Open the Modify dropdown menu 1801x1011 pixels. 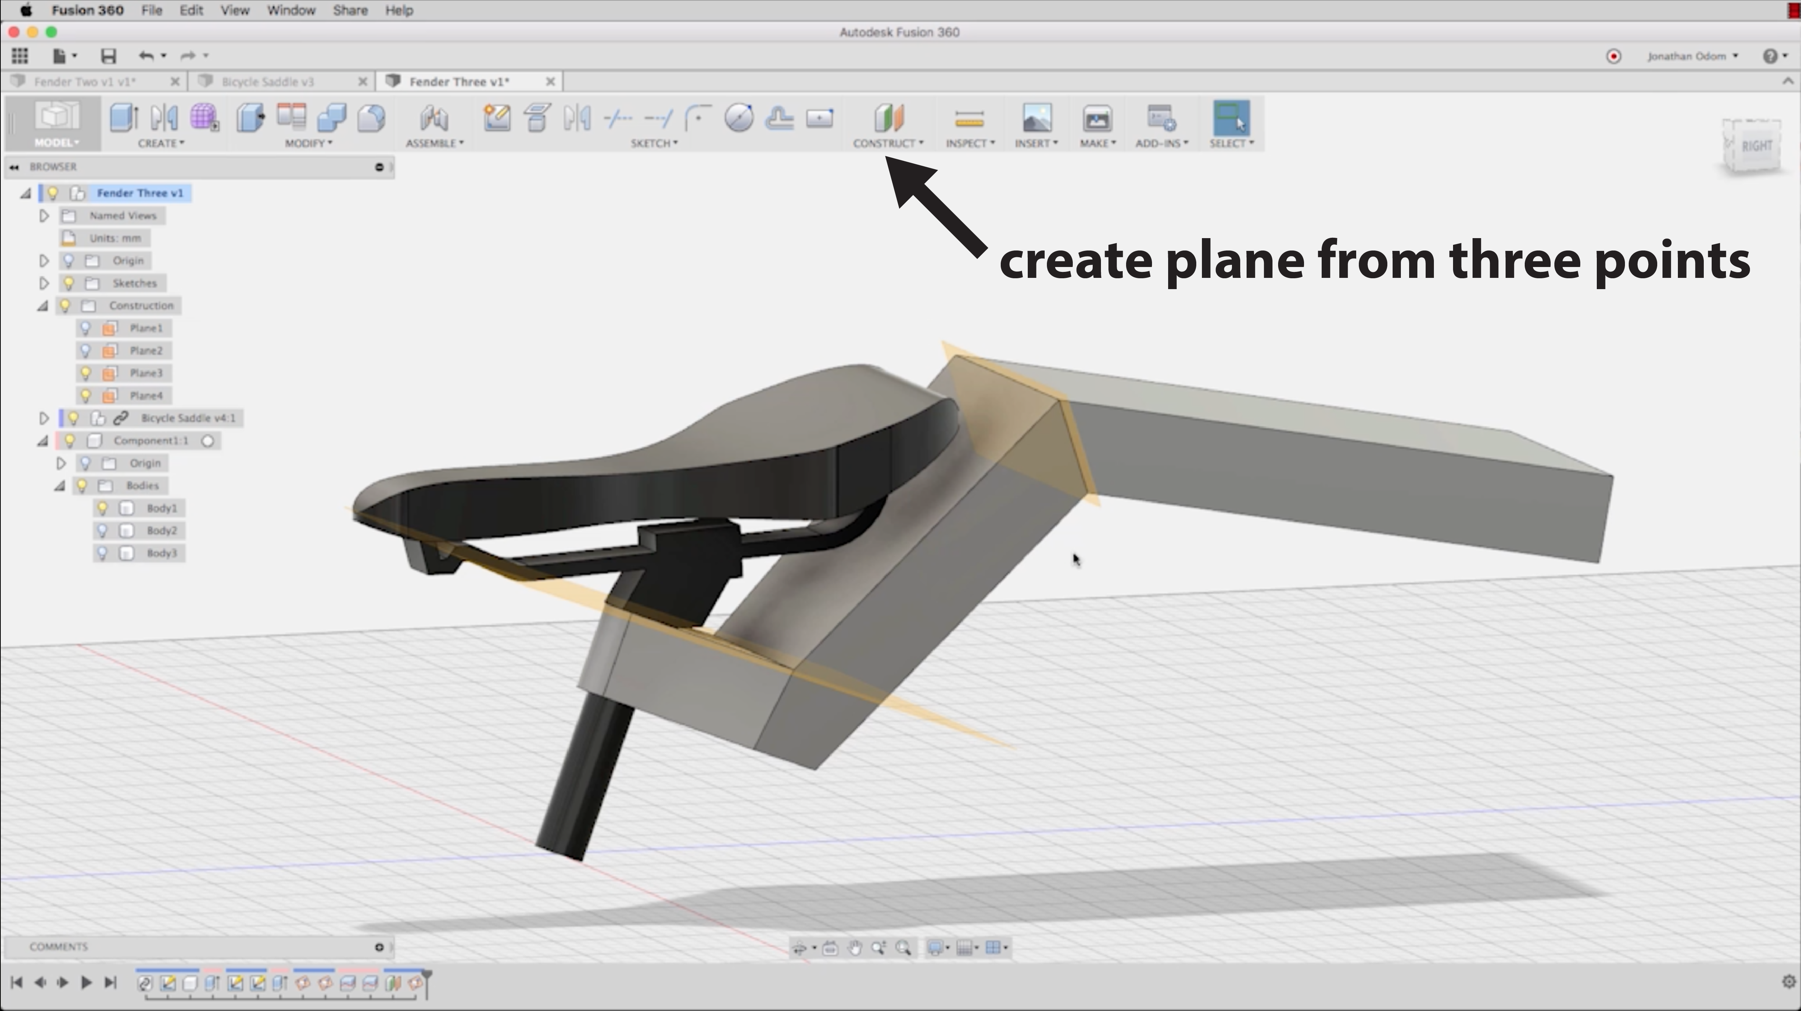point(308,143)
